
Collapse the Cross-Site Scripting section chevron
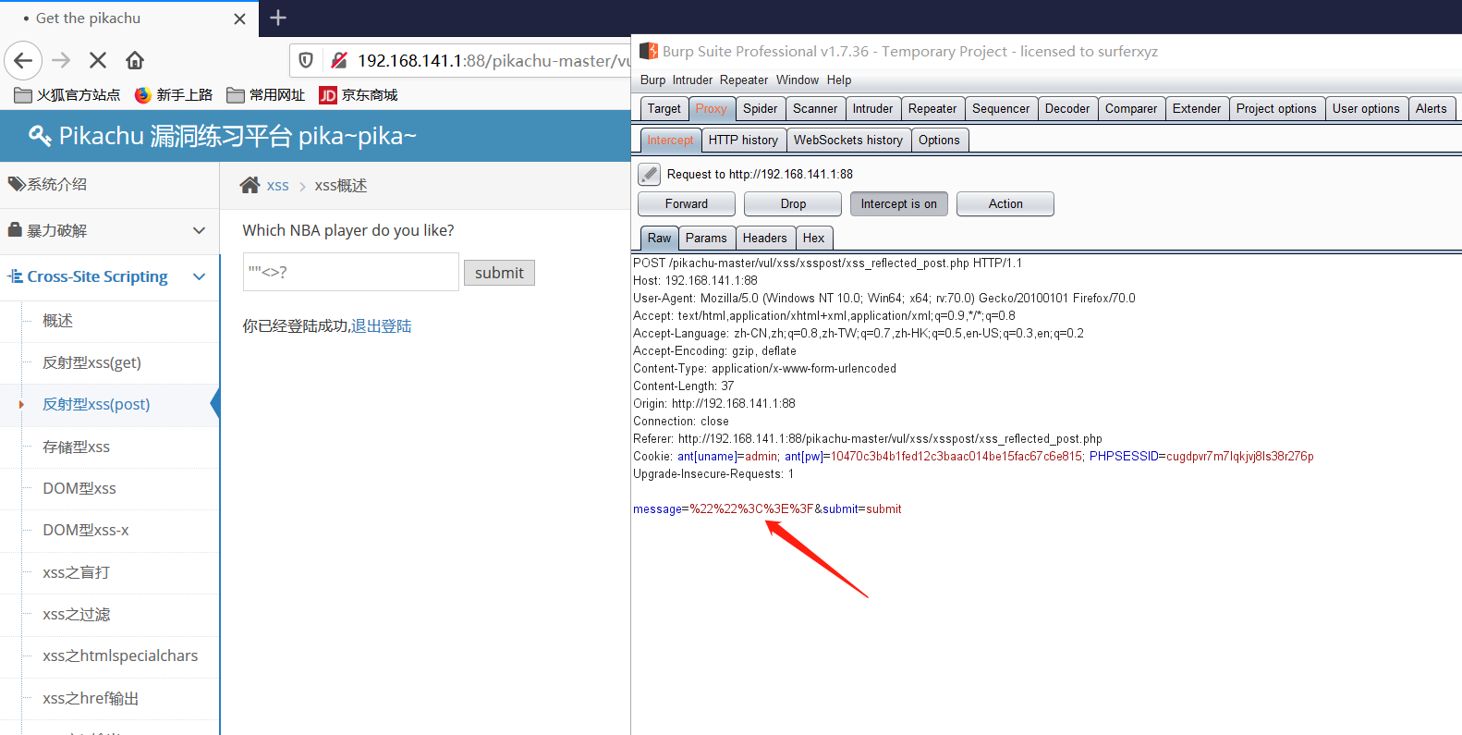click(199, 276)
